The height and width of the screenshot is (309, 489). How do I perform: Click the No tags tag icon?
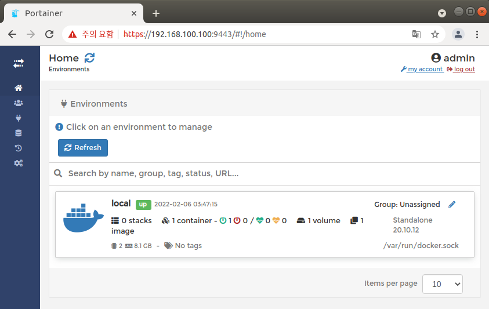coord(168,246)
